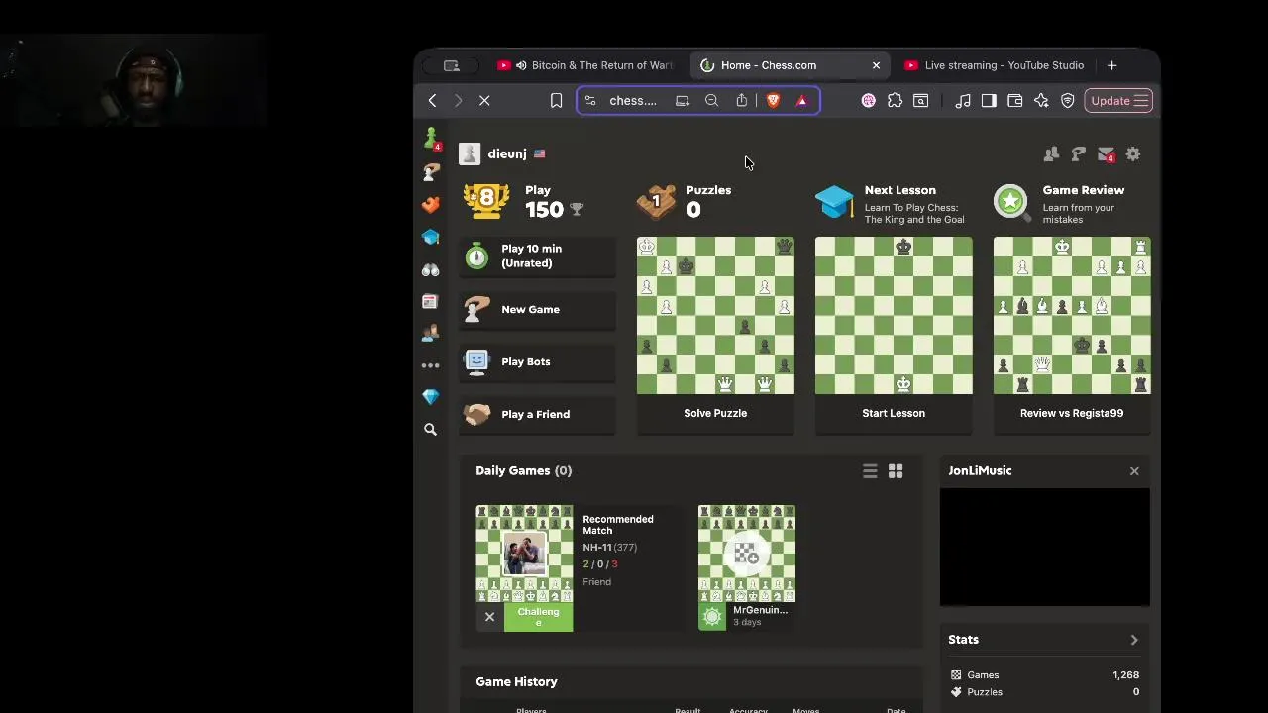Stop page loading with the X button
The image size is (1268, 713).
(x=484, y=100)
